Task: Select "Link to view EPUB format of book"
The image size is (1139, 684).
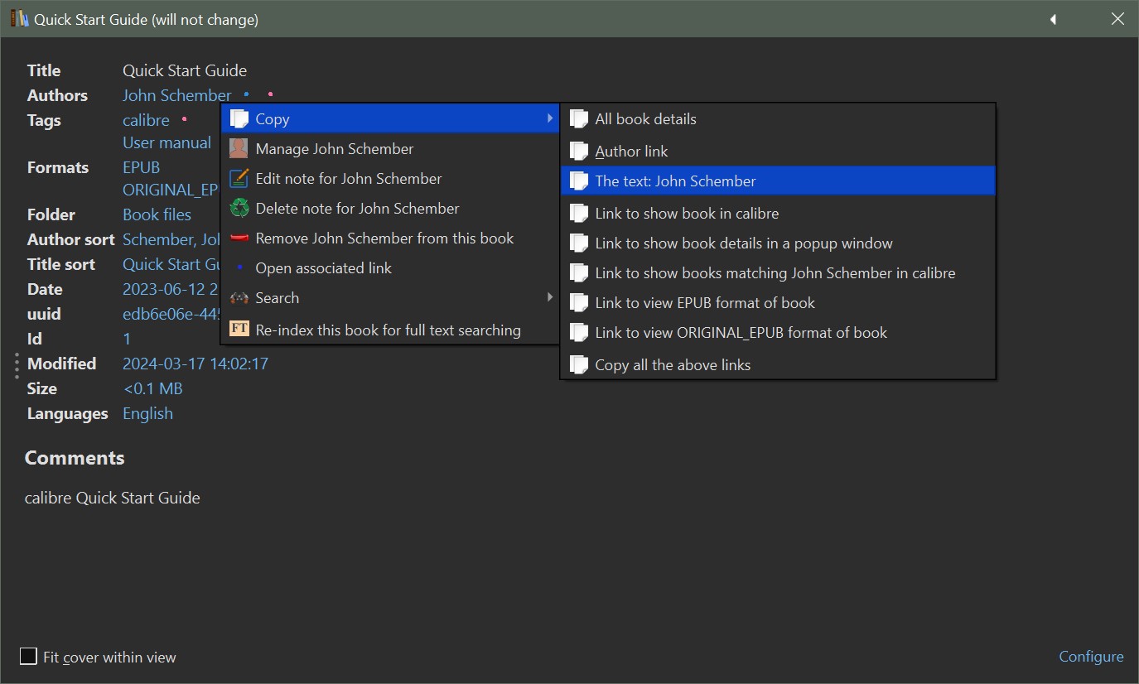Action: (704, 303)
